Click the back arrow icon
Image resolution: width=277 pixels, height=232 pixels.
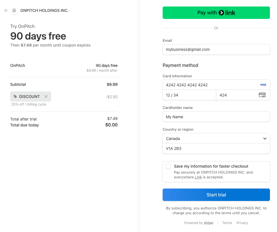pos(6,10)
